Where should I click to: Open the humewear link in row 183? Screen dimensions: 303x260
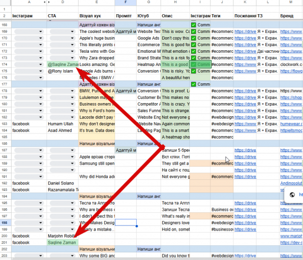tap(291, 124)
